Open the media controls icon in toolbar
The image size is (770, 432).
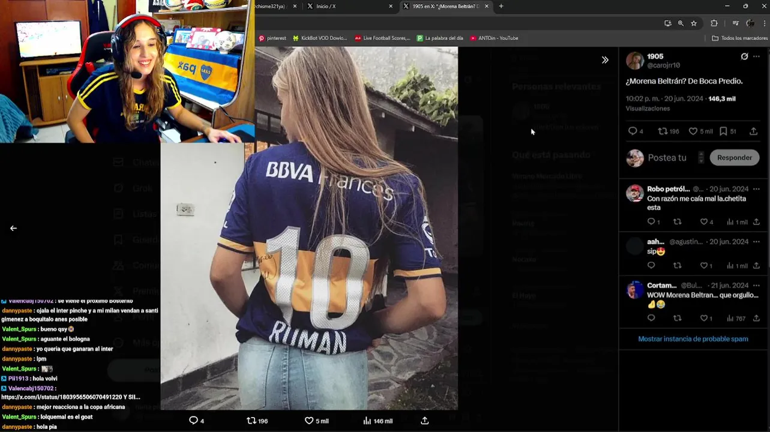coord(735,23)
